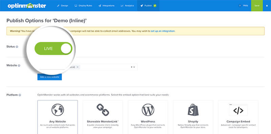The width and height of the screenshot is (271, 134).
Task: Click the green Save button
Action: pos(257,6)
